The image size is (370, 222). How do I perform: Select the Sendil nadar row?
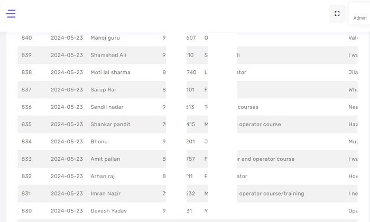107,107
